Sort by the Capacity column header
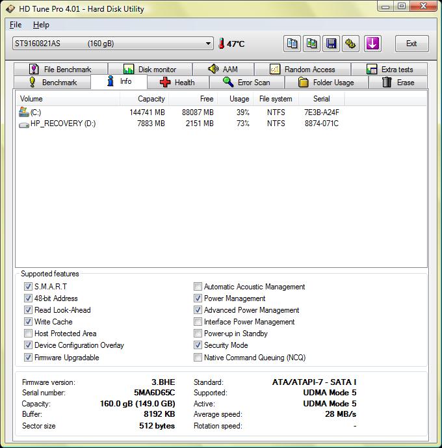 144,99
